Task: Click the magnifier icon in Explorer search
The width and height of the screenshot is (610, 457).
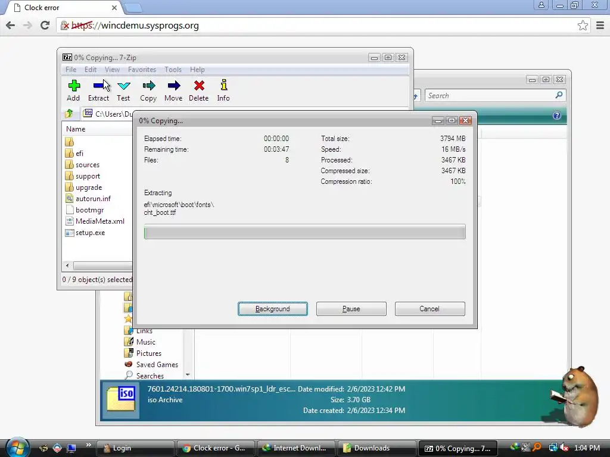Action: click(559, 95)
